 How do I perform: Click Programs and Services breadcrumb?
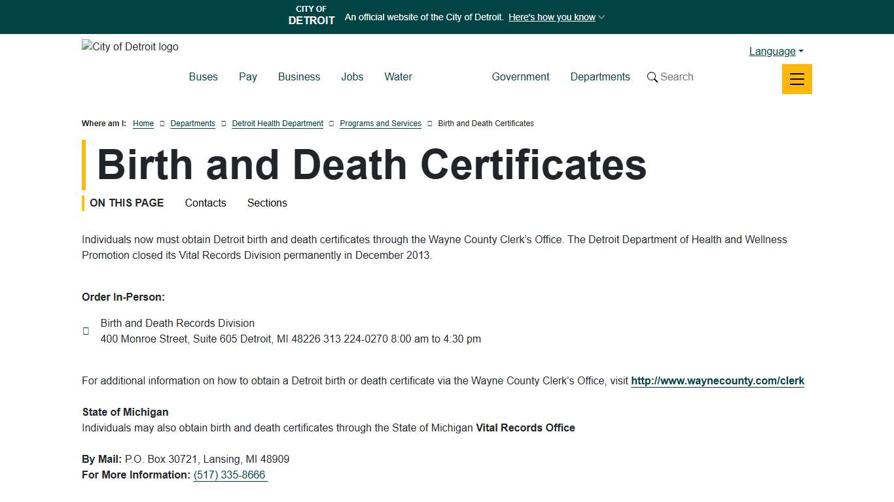tap(380, 124)
